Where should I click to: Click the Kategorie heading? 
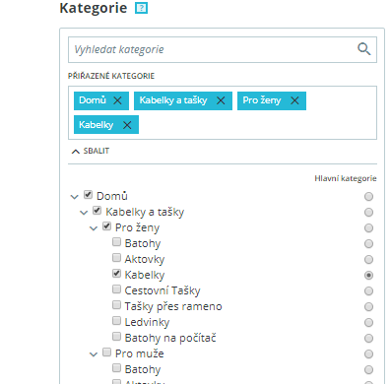pyautogui.click(x=94, y=8)
